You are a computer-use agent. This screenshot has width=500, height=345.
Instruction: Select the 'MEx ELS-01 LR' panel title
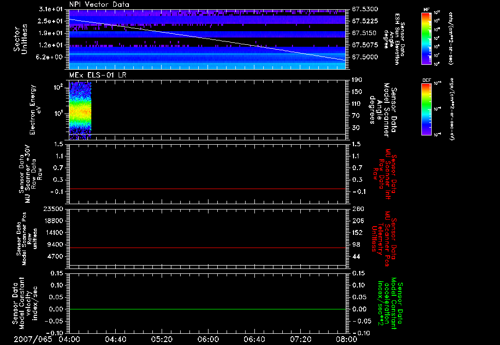(x=98, y=75)
